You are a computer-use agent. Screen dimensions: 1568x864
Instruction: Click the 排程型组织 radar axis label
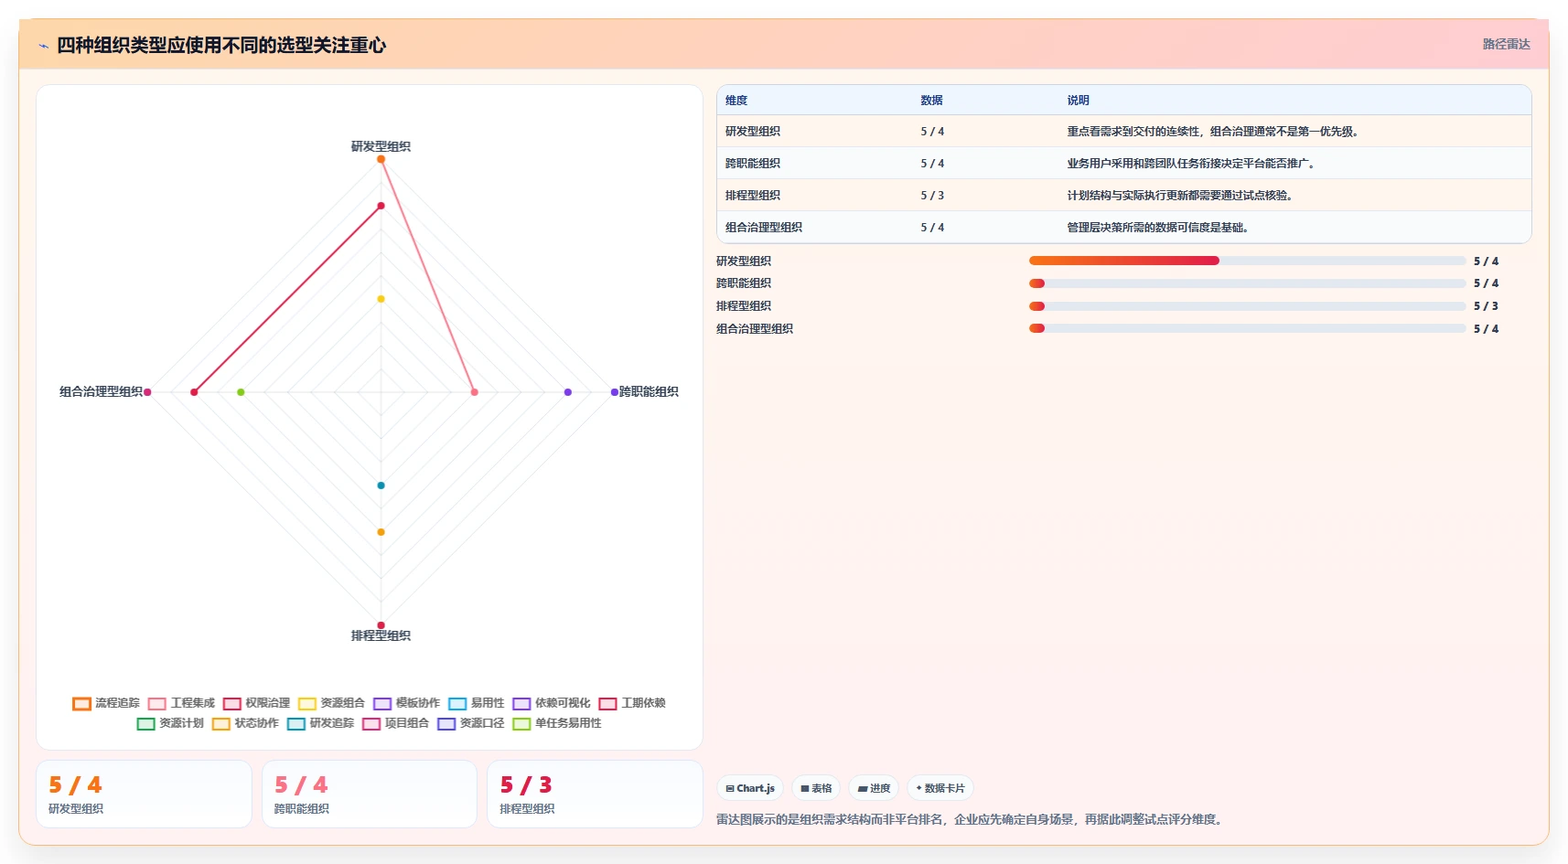[381, 635]
